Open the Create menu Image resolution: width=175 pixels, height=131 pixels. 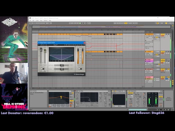click(x=37, y=20)
